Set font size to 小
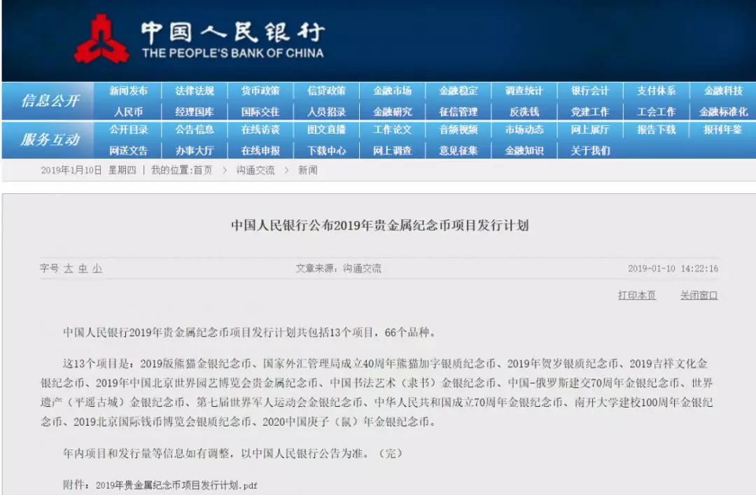Viewport: 756px width, 495px height. coord(97,269)
